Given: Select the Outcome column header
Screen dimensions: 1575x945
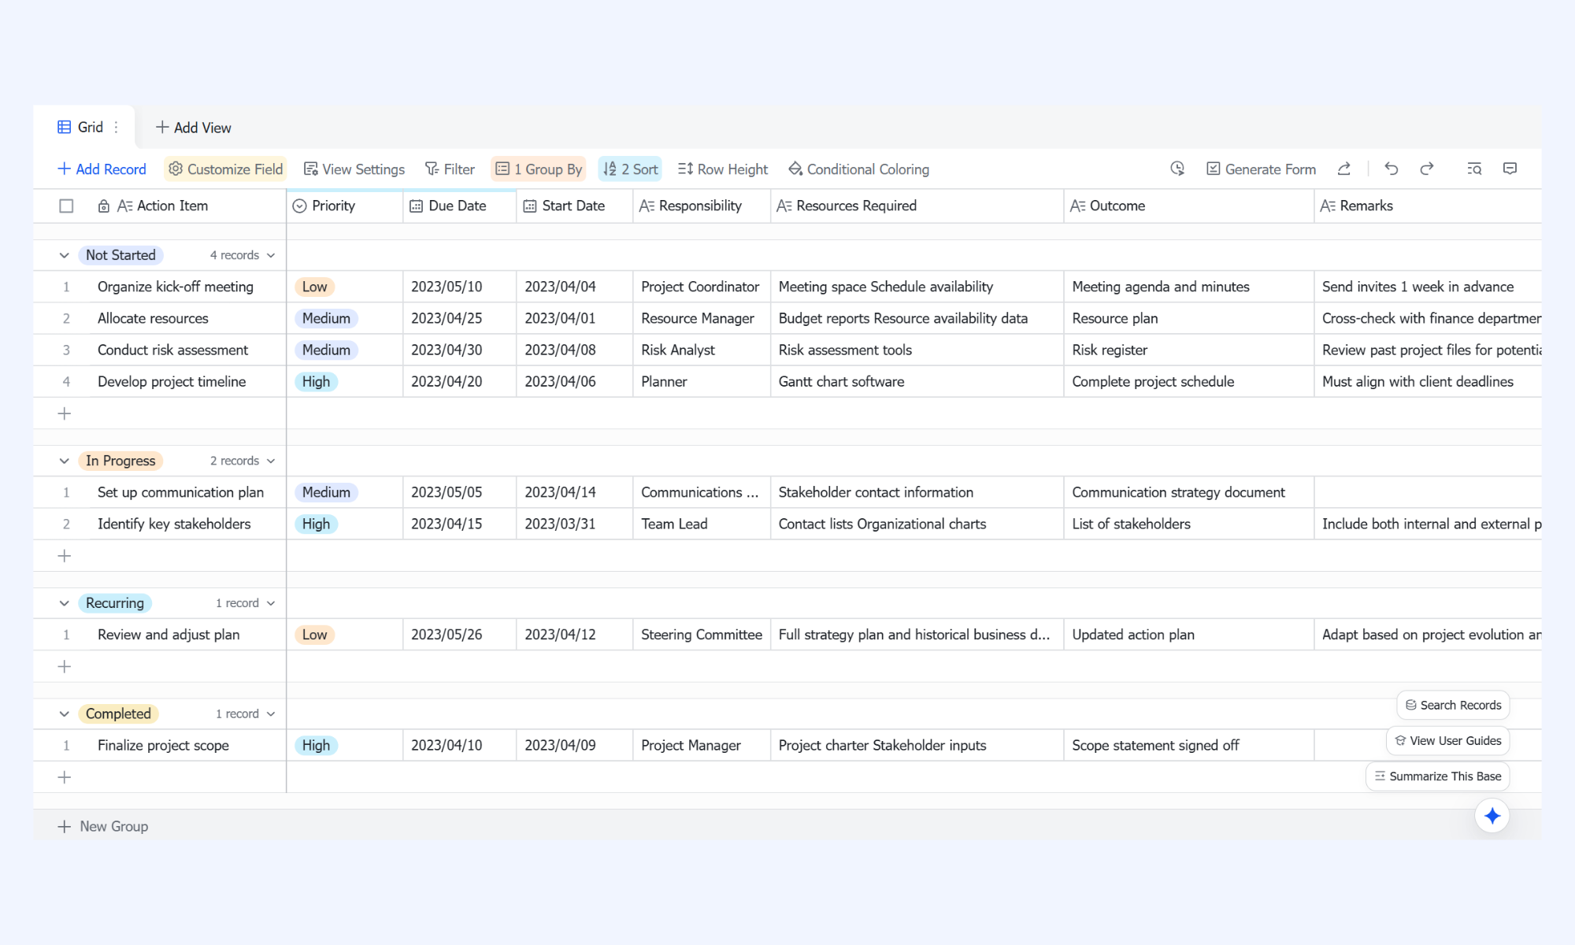Looking at the screenshot, I should [1189, 206].
